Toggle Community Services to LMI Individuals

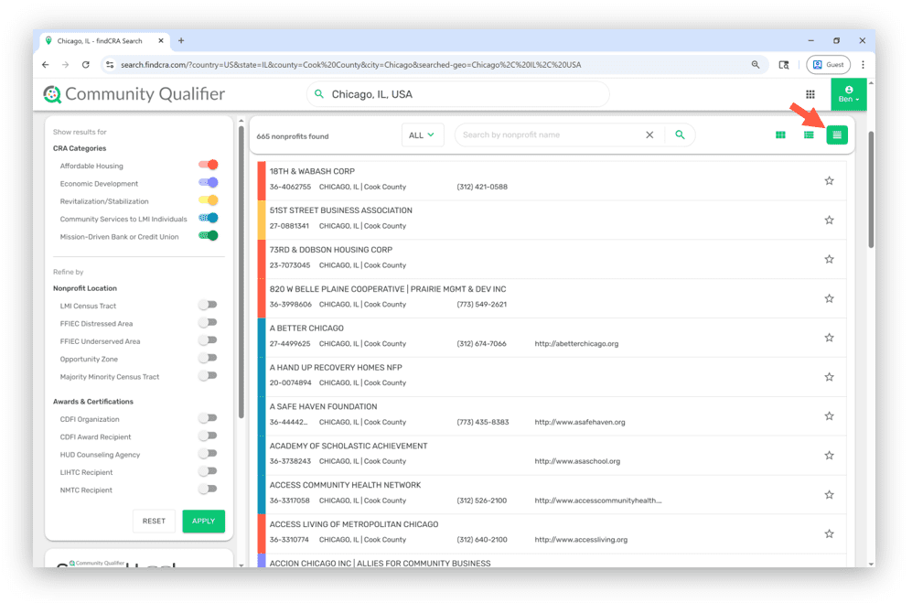click(209, 219)
